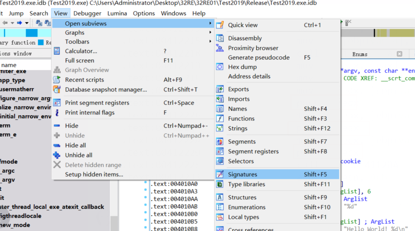Click the Selectors icon
415x231 pixels.
[220, 161]
